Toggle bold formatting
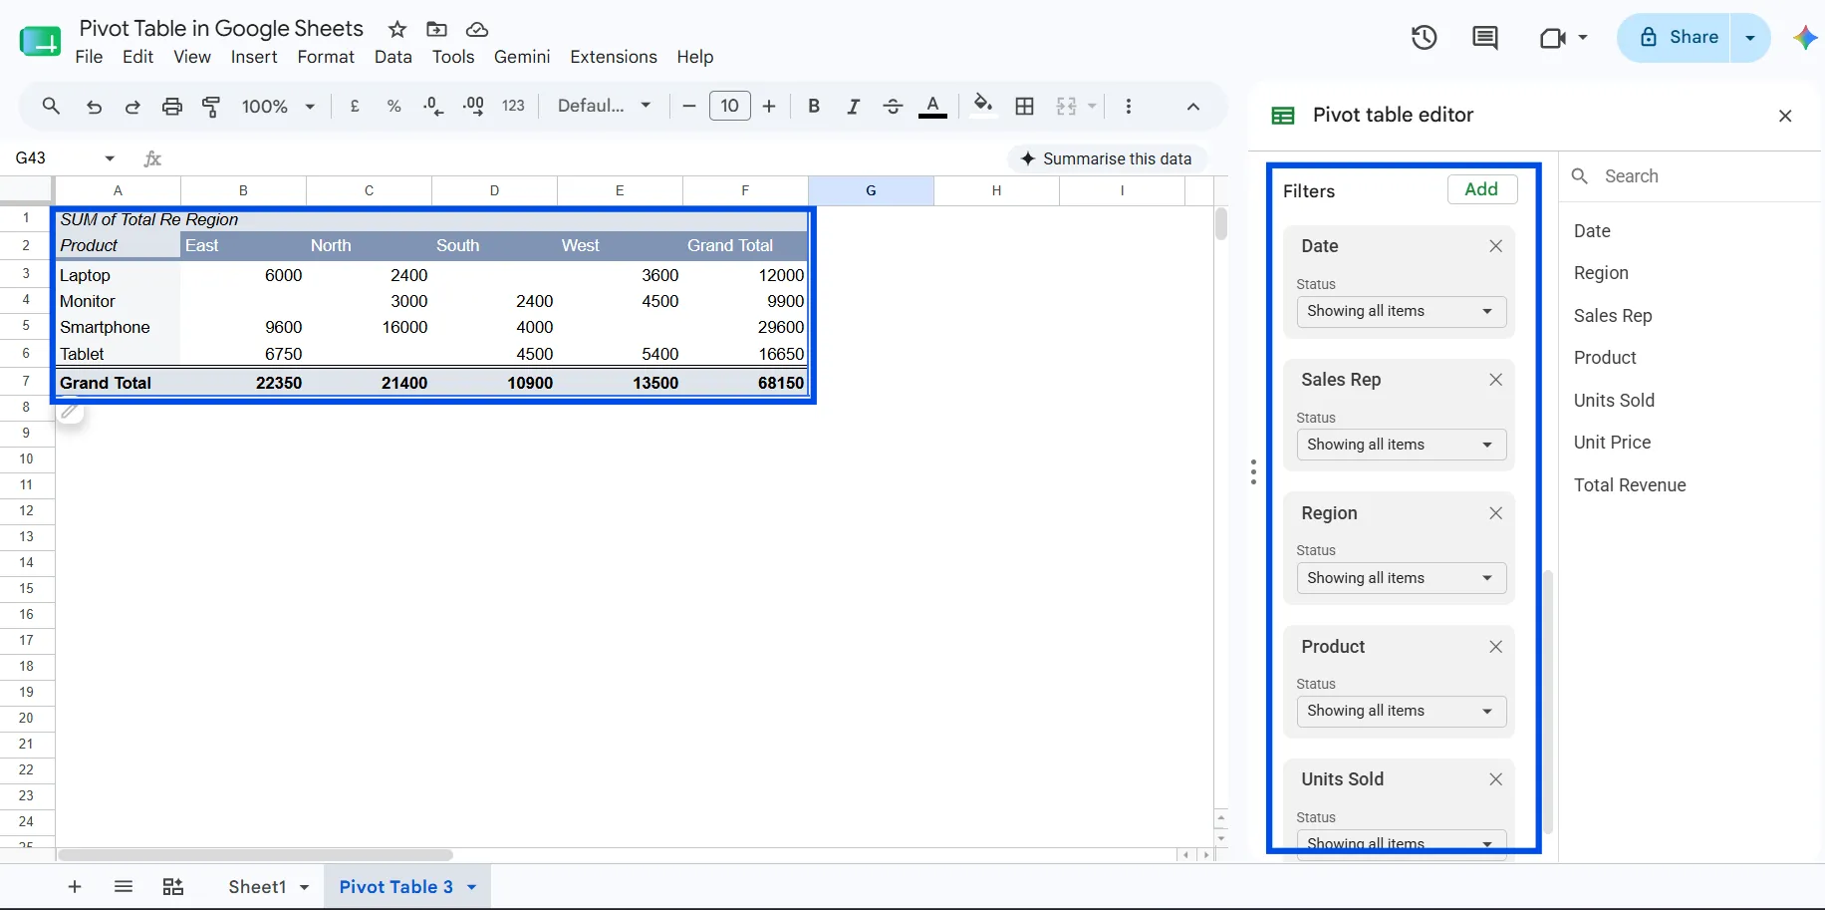 pos(814,107)
